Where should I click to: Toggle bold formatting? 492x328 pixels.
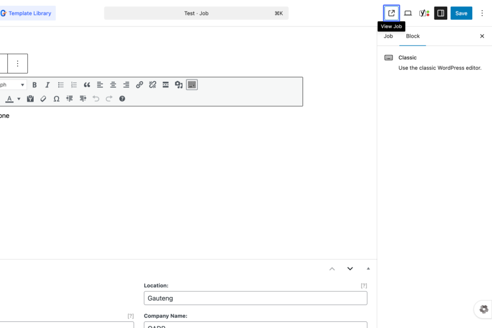(x=35, y=85)
